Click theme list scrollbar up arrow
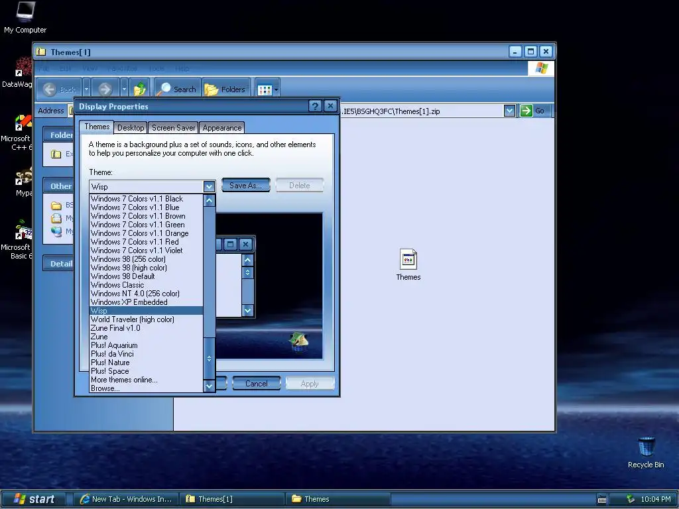679x509 pixels. (209, 200)
